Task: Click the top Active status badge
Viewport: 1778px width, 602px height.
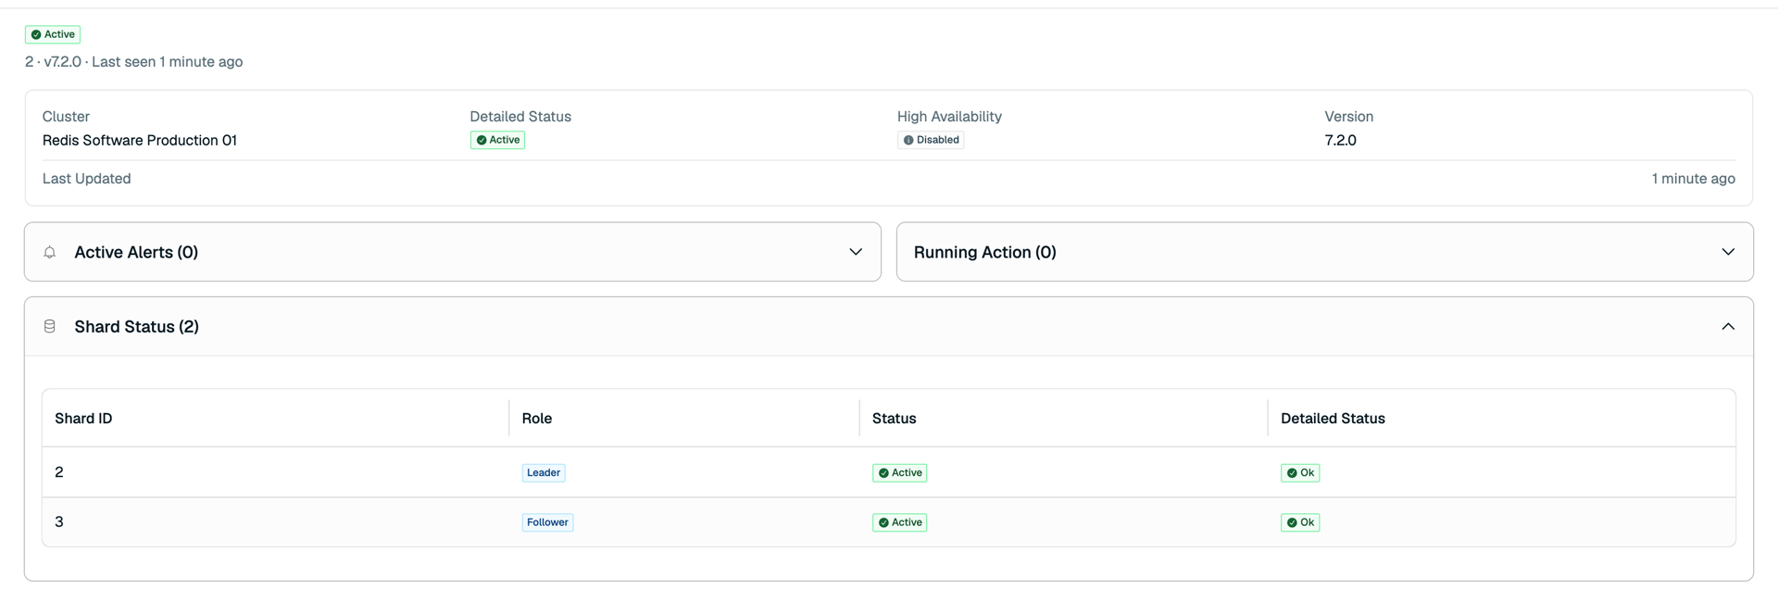Action: (53, 34)
